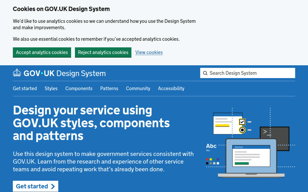Image resolution: width=308 pixels, height=192 pixels.
Task: Accept analytics cookies
Action: [x=42, y=52]
